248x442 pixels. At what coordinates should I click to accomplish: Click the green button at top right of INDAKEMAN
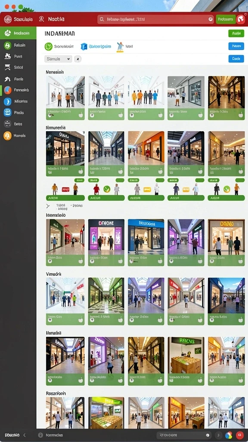tap(236, 34)
